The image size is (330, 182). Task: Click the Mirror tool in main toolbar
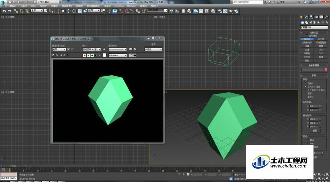pyautogui.click(x=171, y=11)
